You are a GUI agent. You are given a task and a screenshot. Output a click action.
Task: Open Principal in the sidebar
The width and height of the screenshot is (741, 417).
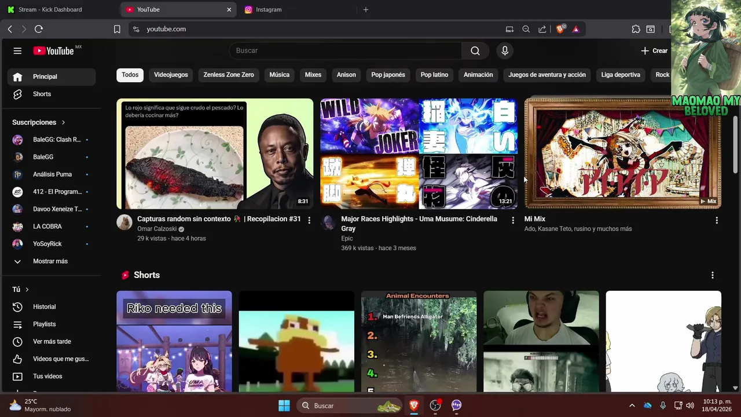[52, 76]
